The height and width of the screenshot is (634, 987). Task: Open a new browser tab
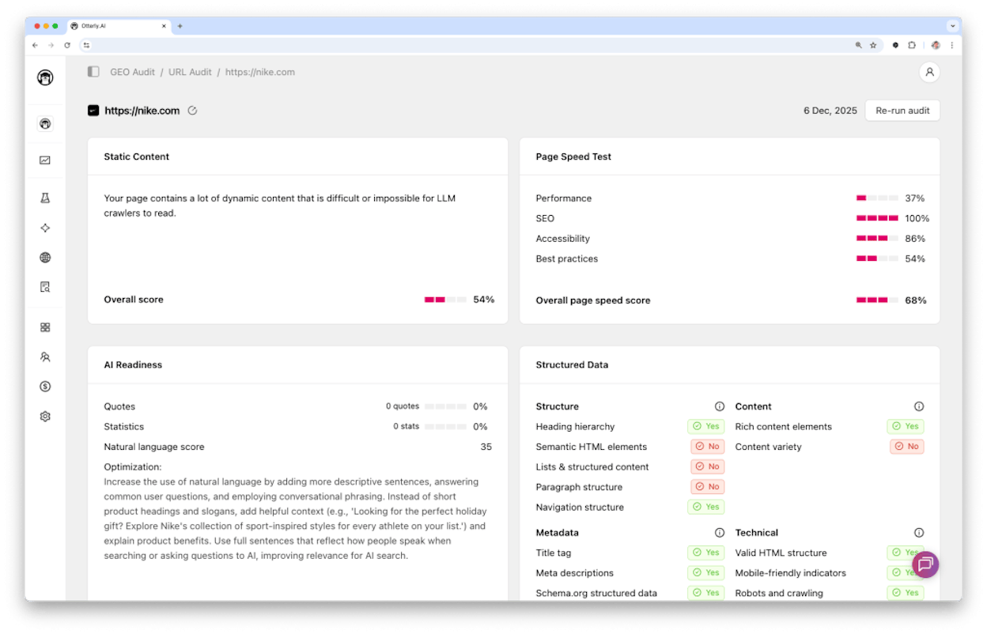[x=180, y=26]
